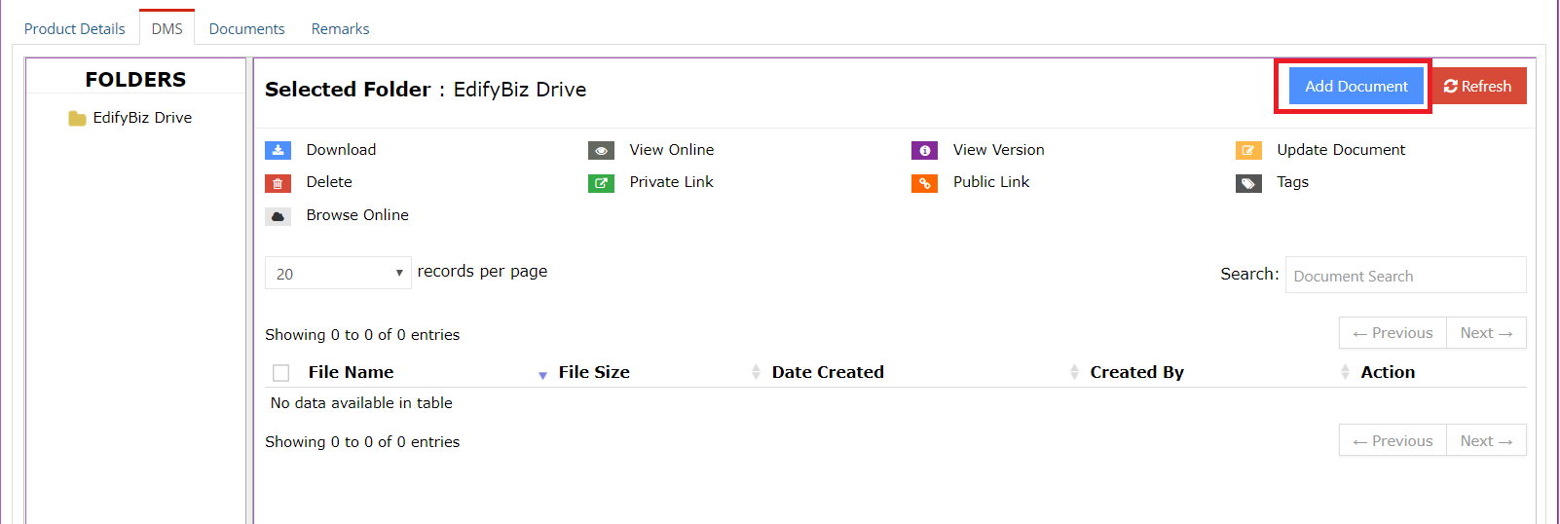Viewport: 1560px width, 524px height.
Task: Click 'No data available in table' text
Action: (361, 403)
